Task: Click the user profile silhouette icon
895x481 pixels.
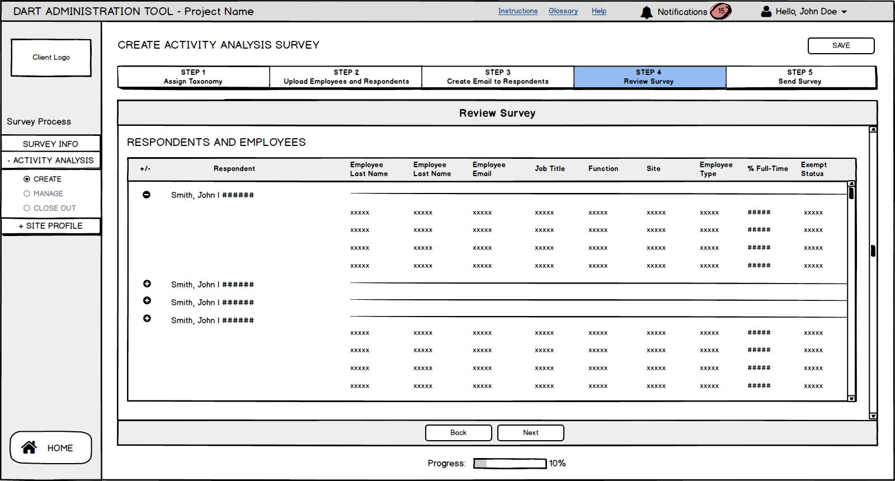Action: 766,11
